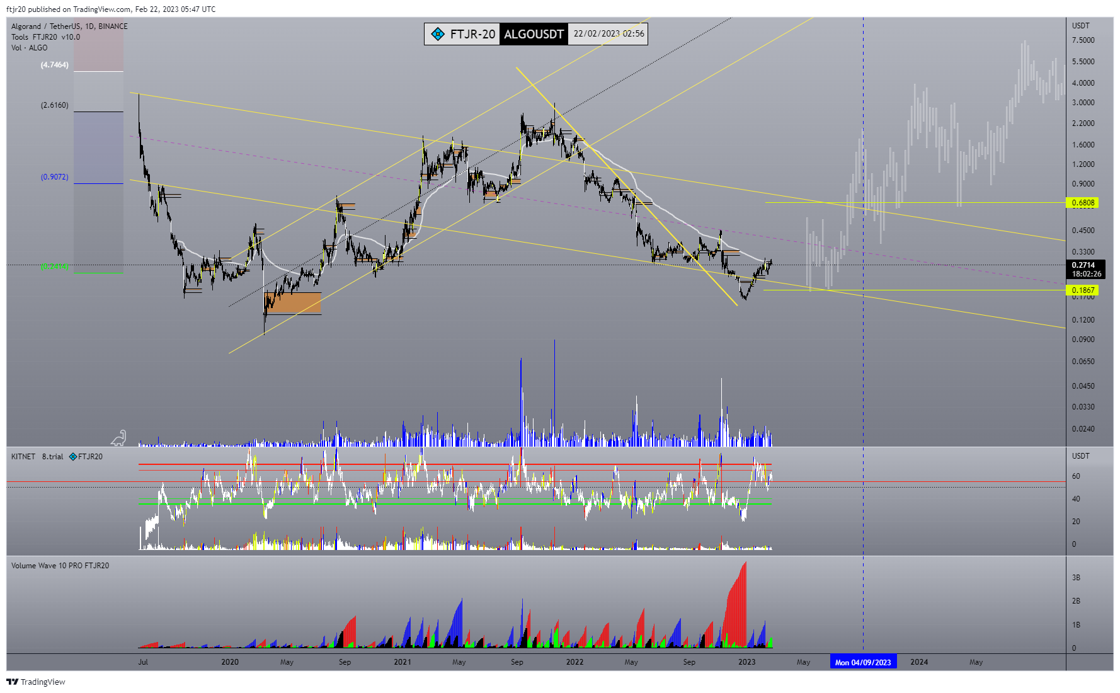Click the blue (0.9072) level label
This screenshot has height=693, width=1120.
(x=55, y=177)
